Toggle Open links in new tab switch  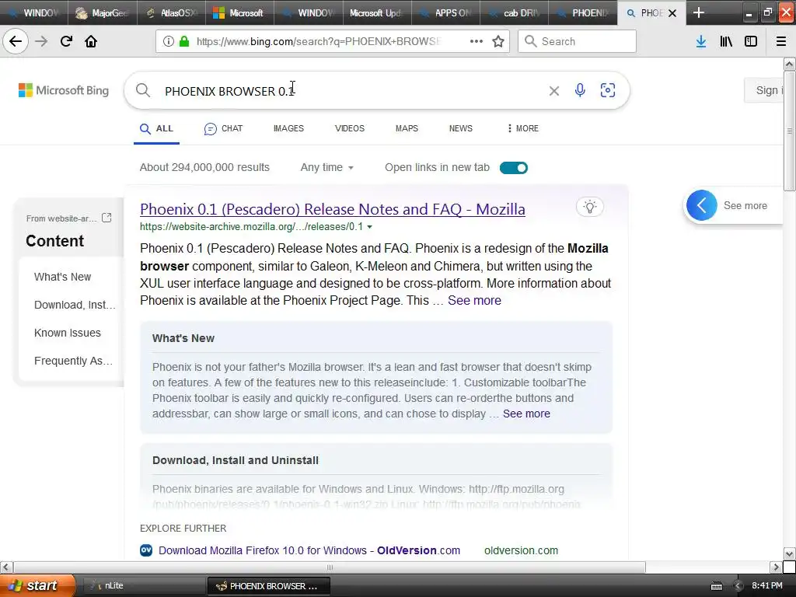(x=514, y=168)
